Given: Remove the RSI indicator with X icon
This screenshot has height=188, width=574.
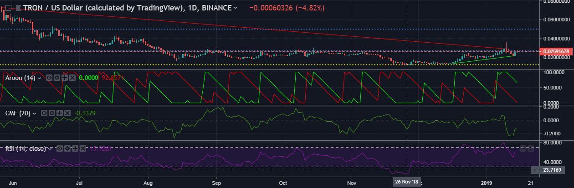Looking at the screenshot, I should point(82,148).
